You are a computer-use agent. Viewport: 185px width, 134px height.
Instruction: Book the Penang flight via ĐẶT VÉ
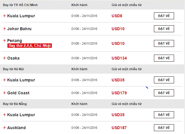pos(164,43)
